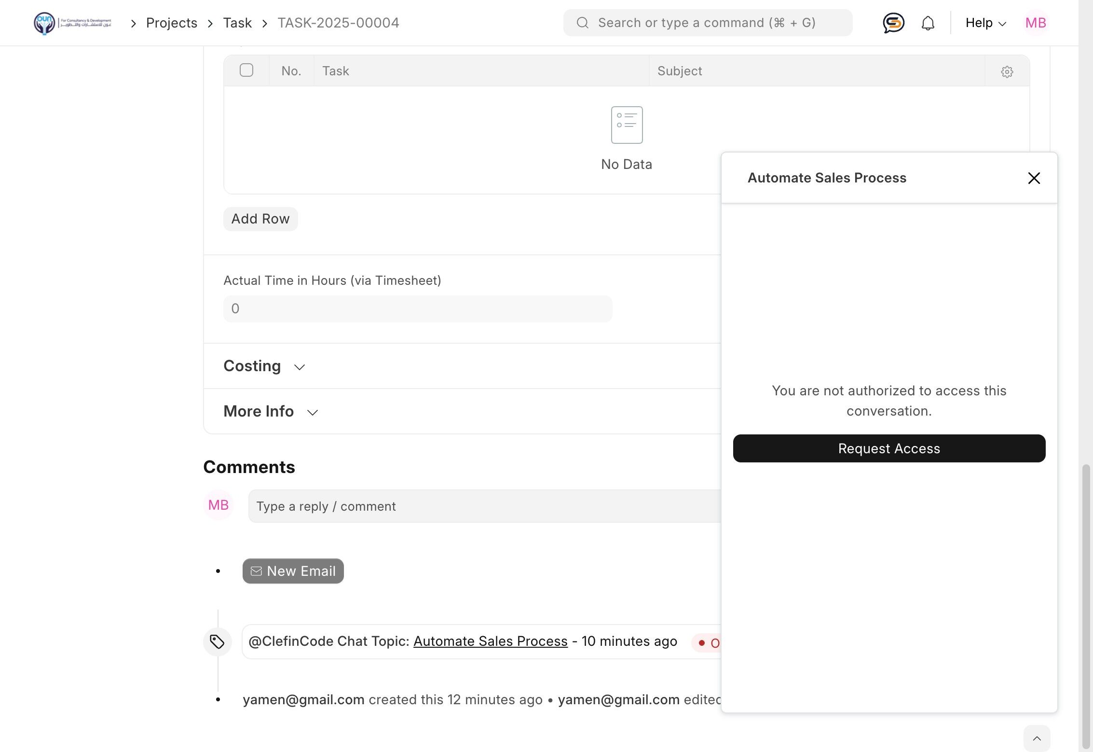Click the Add Row button

coord(260,219)
